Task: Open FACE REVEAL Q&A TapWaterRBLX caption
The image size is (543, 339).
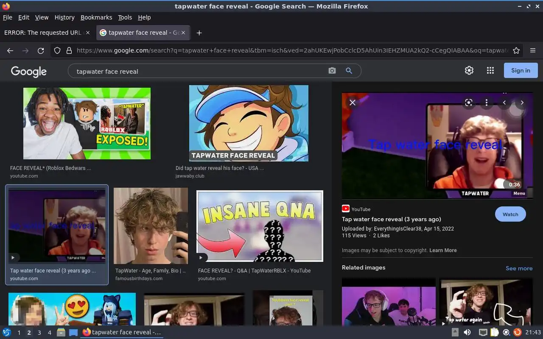Action: pos(254,271)
